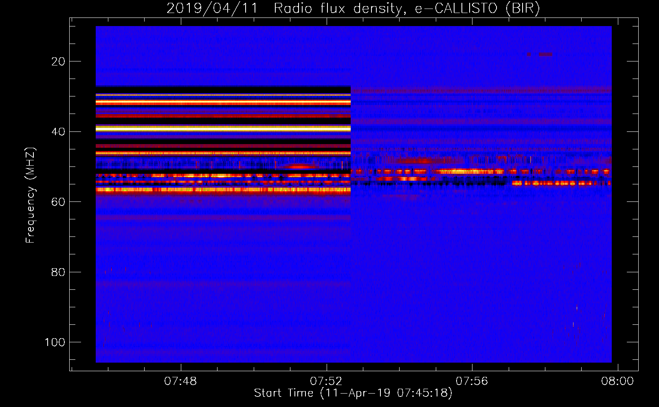Click the frequency tick label 40
The height and width of the screenshot is (407, 659).
point(58,132)
